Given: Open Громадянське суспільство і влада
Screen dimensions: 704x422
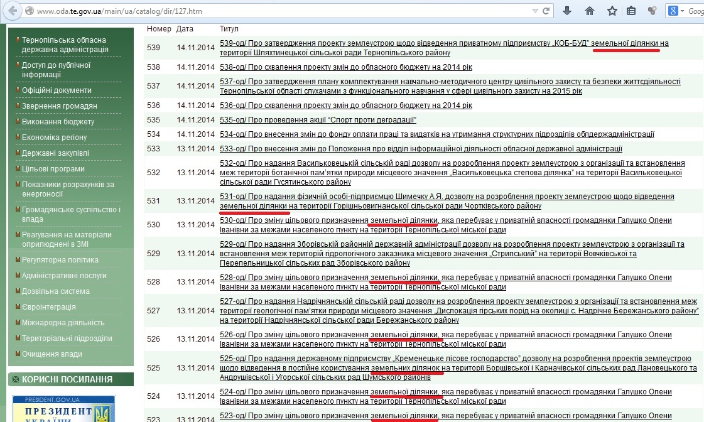Looking at the screenshot, I should click(x=71, y=214).
